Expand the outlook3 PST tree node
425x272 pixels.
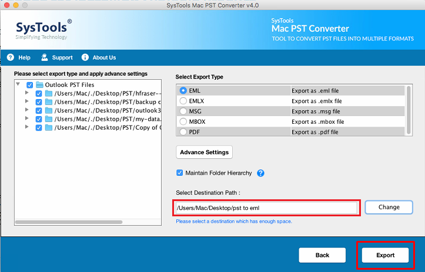click(x=27, y=110)
